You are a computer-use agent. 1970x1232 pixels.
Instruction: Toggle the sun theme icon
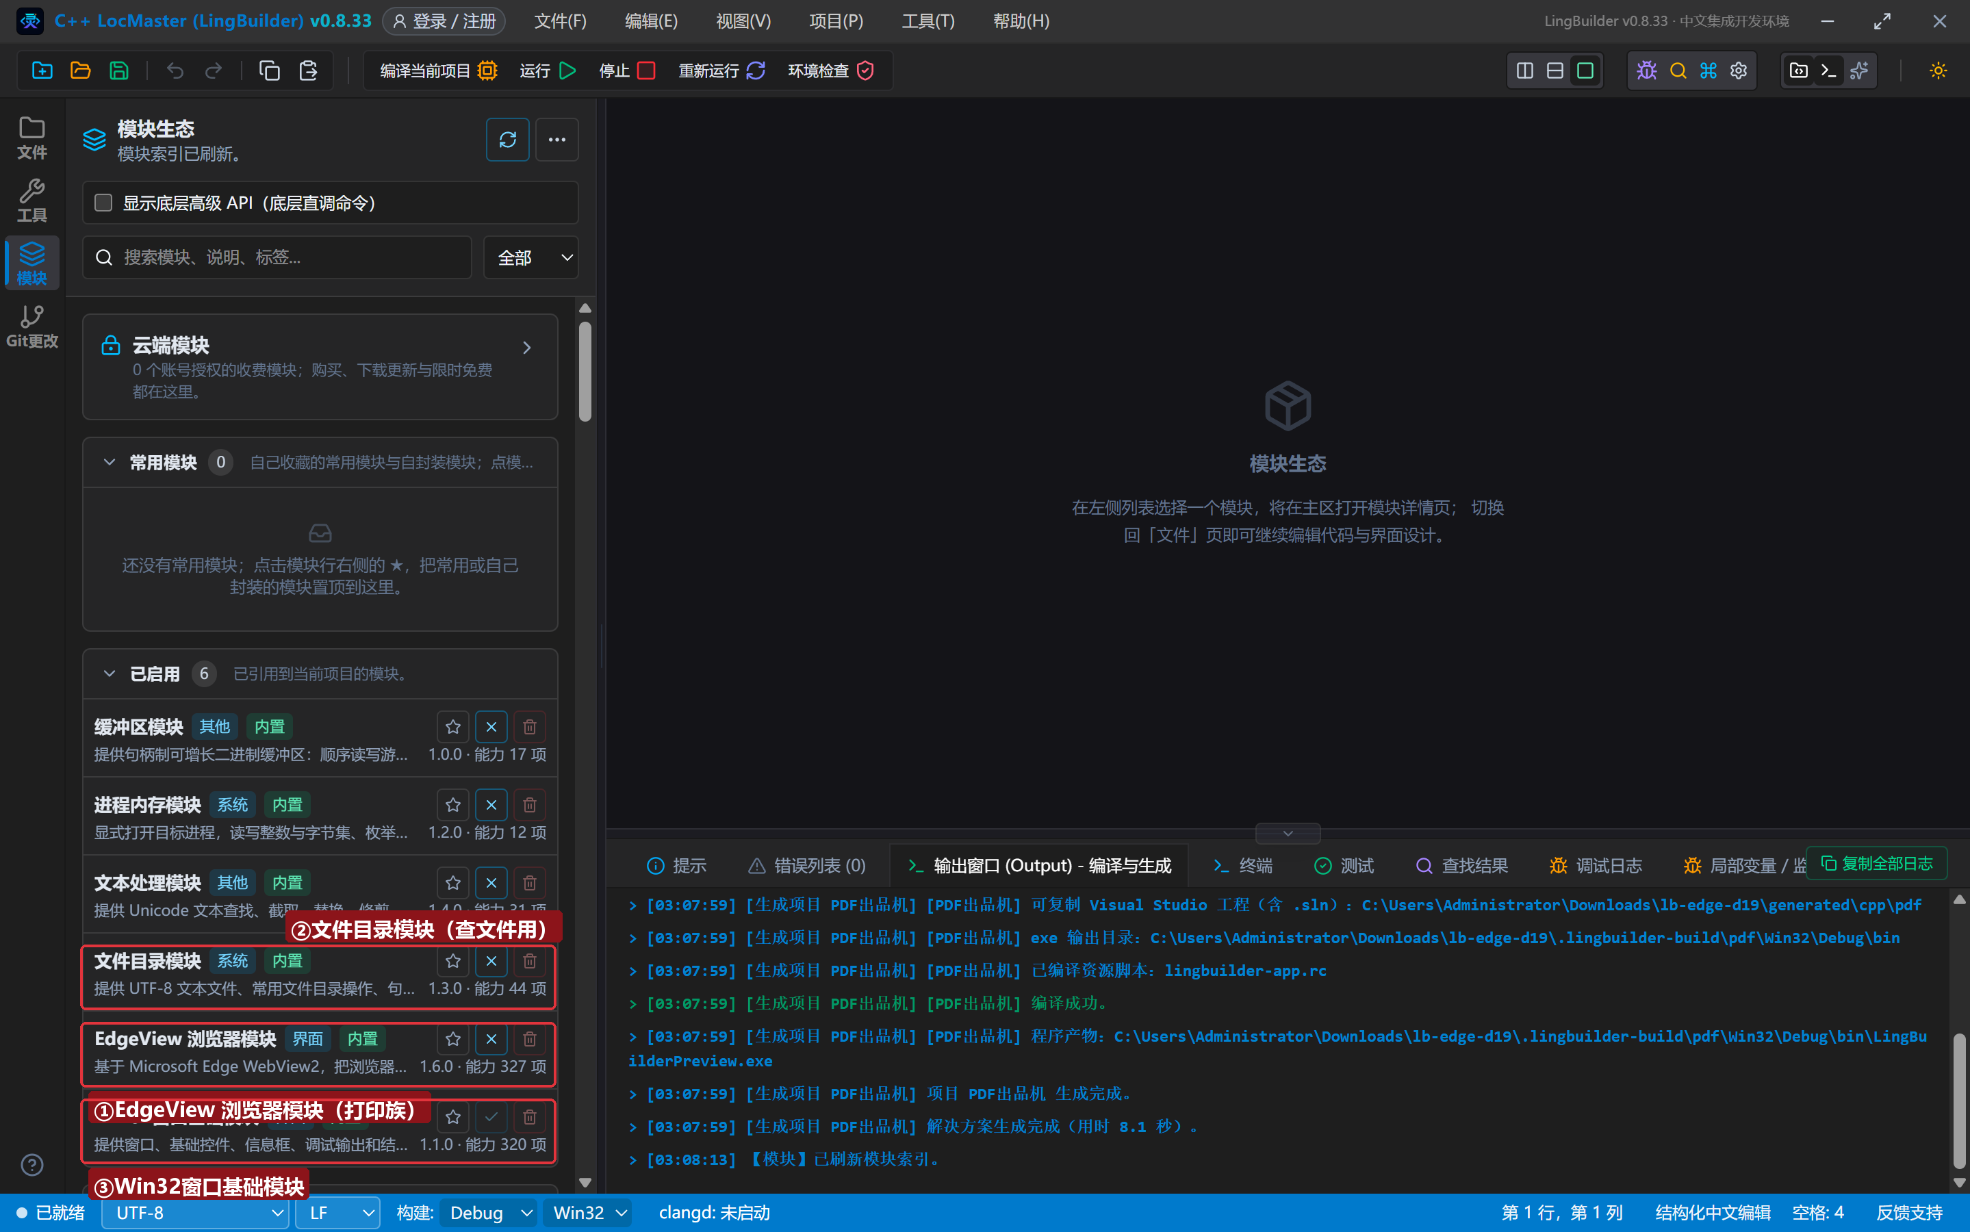pyautogui.click(x=1939, y=71)
